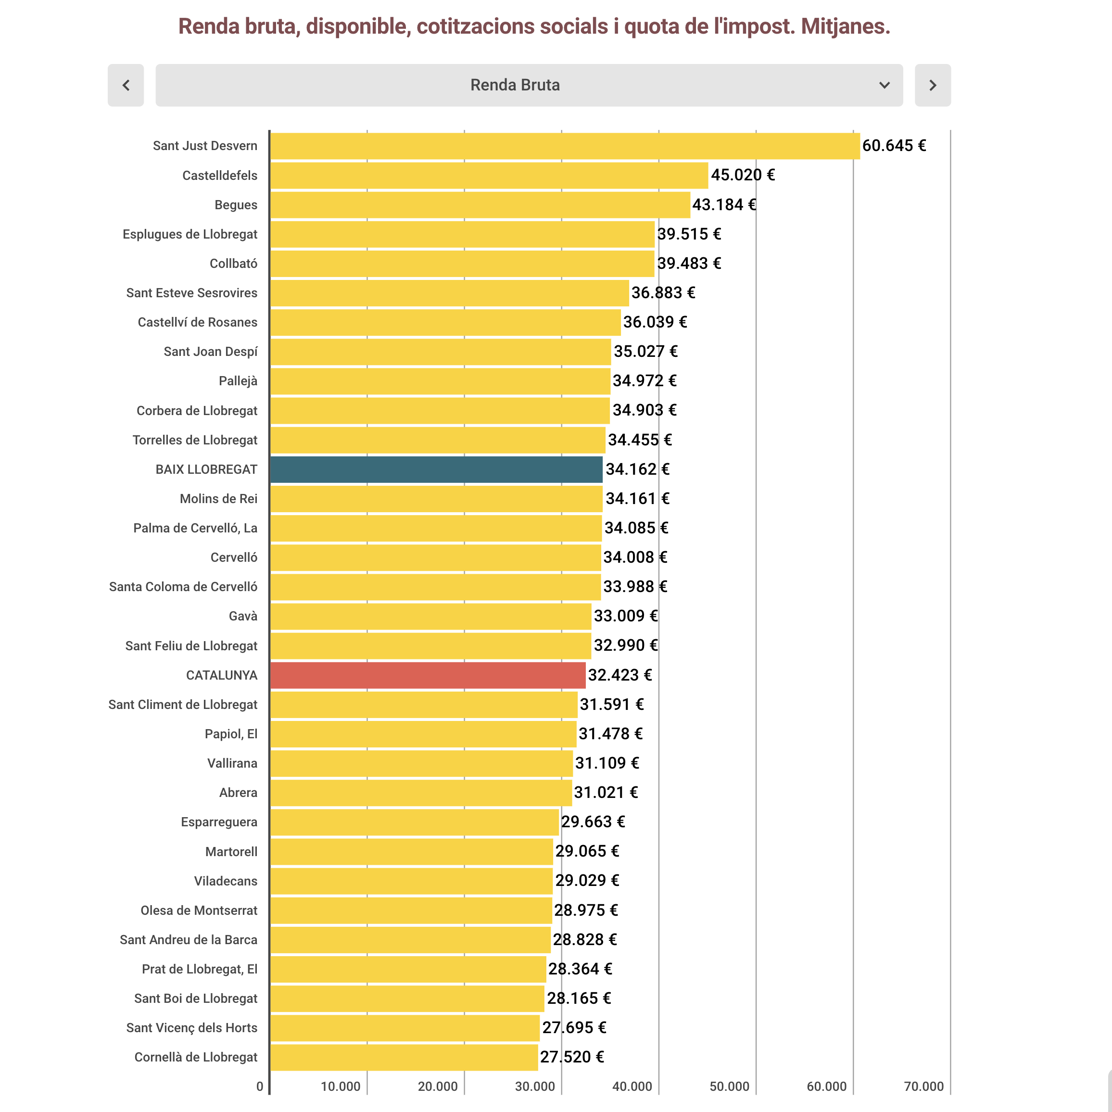Click the Sant Just Desvern yellow bar

[565, 146]
